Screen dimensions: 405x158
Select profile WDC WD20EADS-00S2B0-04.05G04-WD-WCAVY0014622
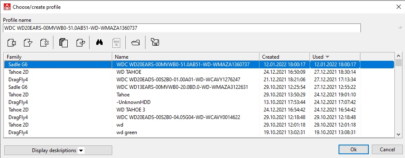pyautogui.click(x=199, y=117)
